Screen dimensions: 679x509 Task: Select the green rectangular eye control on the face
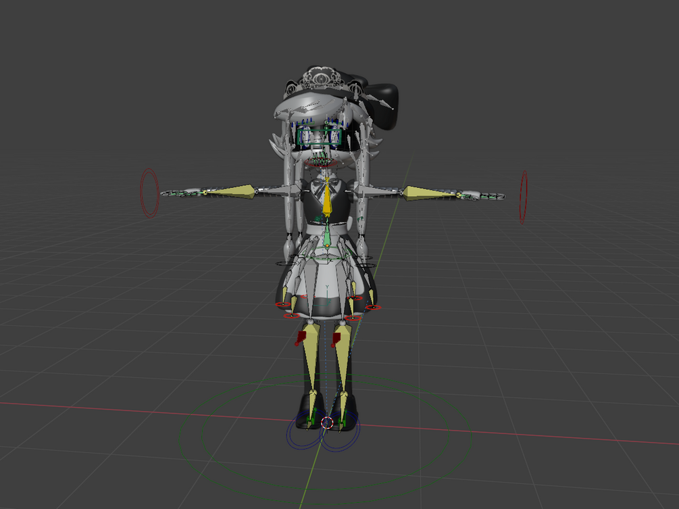click(319, 137)
